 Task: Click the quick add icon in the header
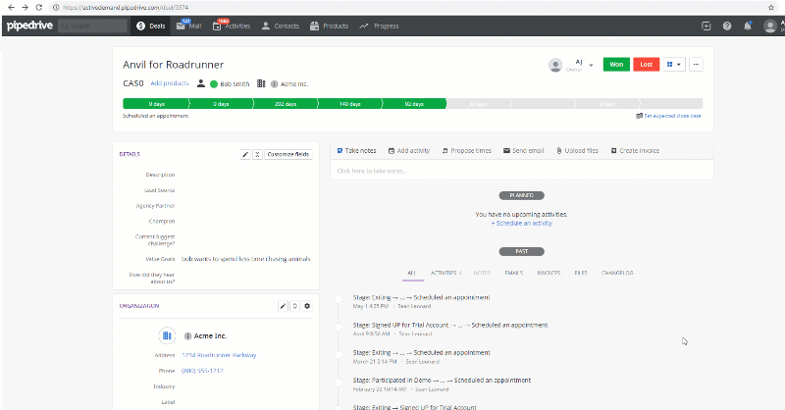[706, 26]
